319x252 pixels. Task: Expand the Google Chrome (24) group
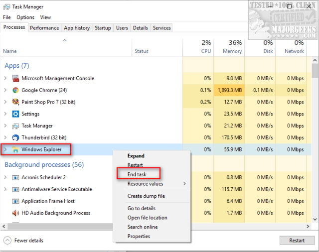tap(5, 90)
